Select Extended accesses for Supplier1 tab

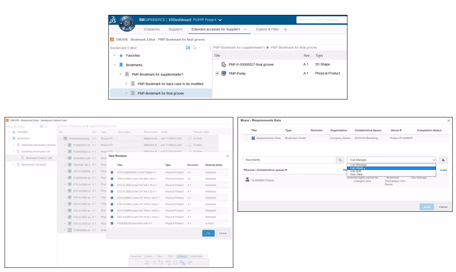(216, 29)
